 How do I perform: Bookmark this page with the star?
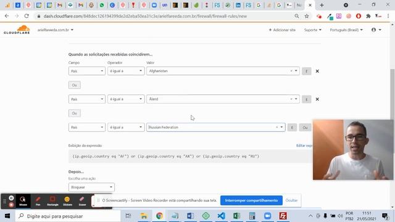[307, 16]
